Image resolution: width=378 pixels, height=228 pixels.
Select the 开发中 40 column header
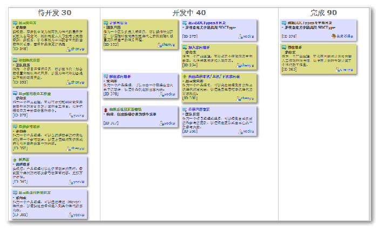coord(188,12)
